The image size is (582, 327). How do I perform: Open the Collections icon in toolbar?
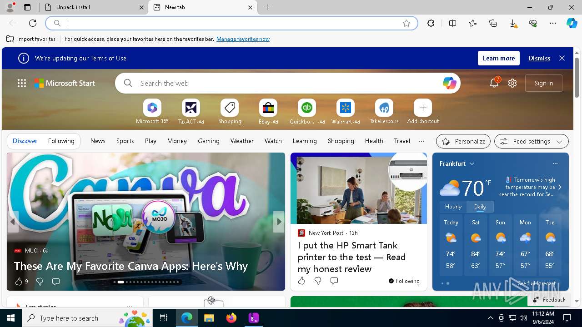[493, 23]
